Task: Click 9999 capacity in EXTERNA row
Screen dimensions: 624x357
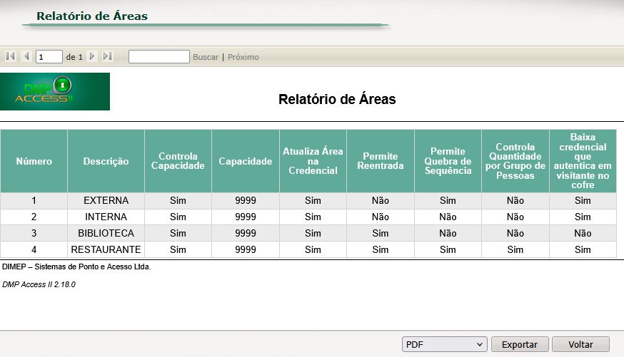Action: [x=246, y=200]
